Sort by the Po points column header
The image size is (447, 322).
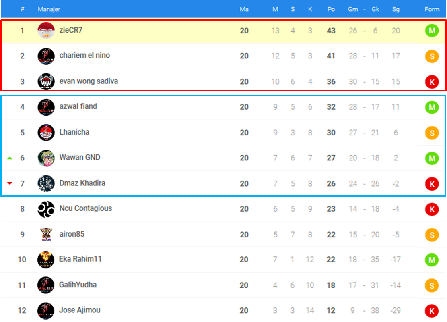click(331, 9)
